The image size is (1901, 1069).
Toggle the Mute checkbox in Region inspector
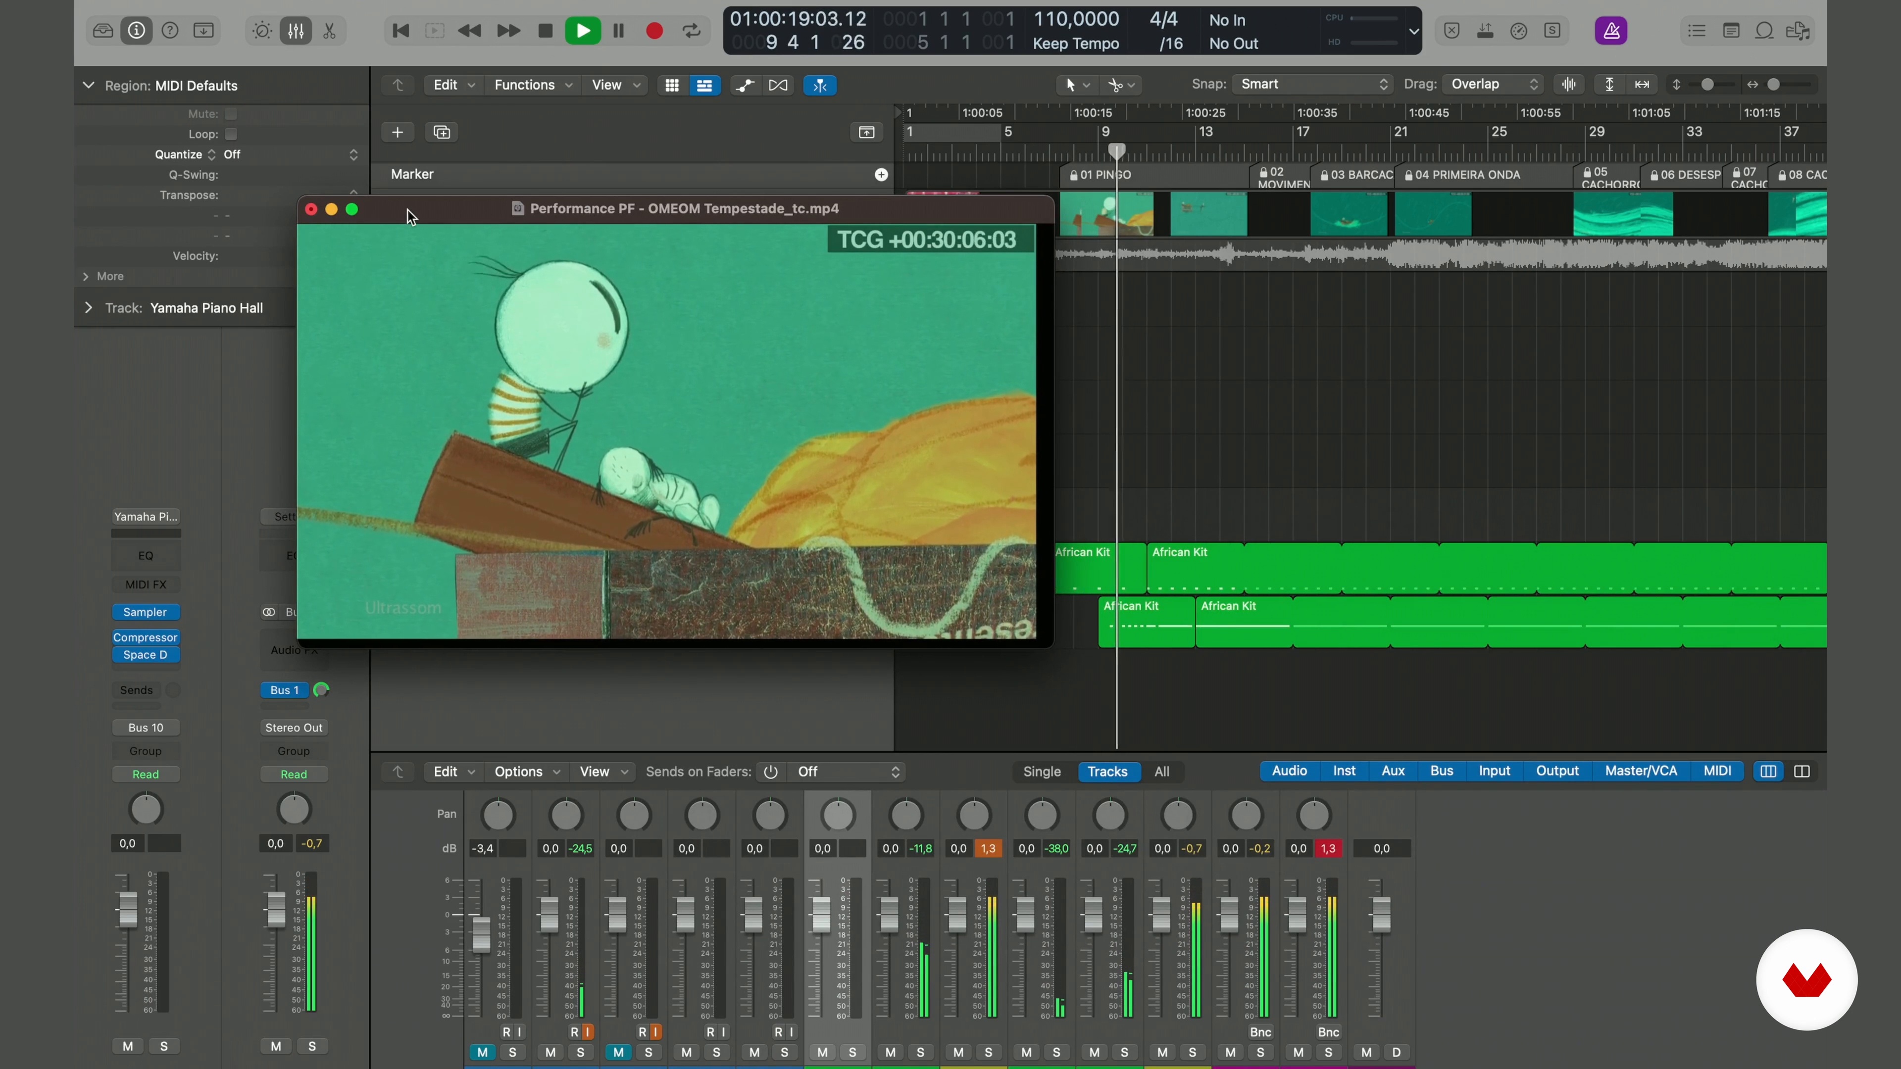pyautogui.click(x=231, y=114)
